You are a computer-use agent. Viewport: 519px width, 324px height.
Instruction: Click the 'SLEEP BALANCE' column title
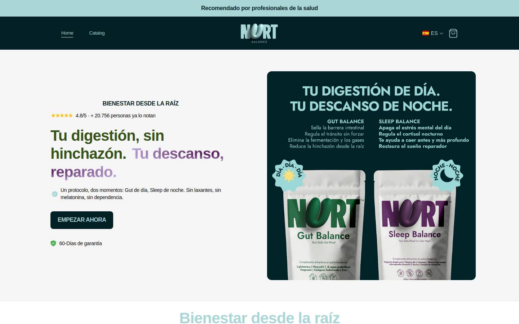coord(399,121)
